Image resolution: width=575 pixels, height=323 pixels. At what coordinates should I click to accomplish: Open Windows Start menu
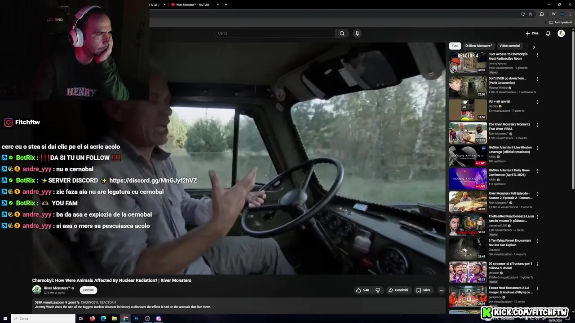pyautogui.click(x=5, y=319)
